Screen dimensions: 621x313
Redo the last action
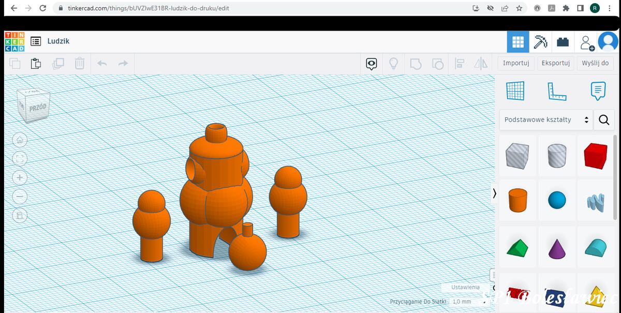[123, 64]
